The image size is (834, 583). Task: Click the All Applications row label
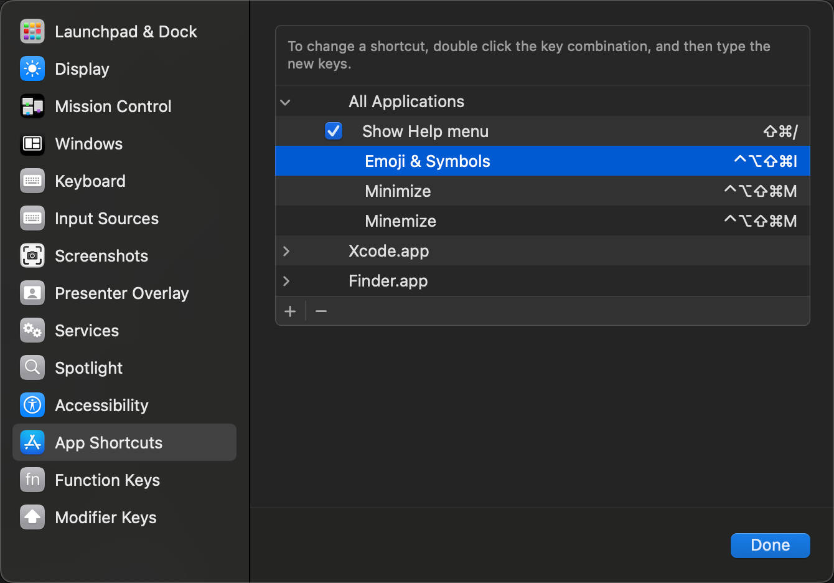click(406, 102)
